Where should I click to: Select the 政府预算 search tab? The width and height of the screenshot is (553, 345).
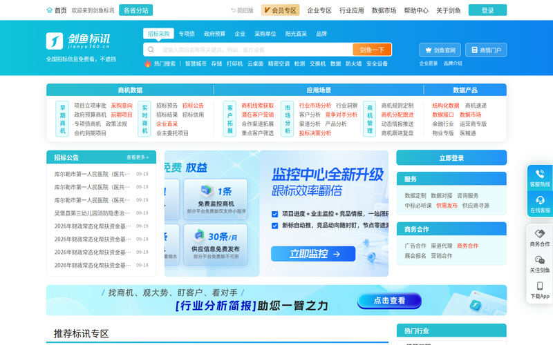tap(214, 34)
